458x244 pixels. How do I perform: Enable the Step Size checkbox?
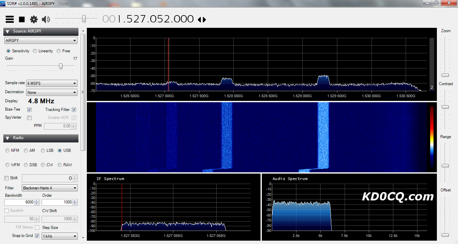tap(37, 227)
